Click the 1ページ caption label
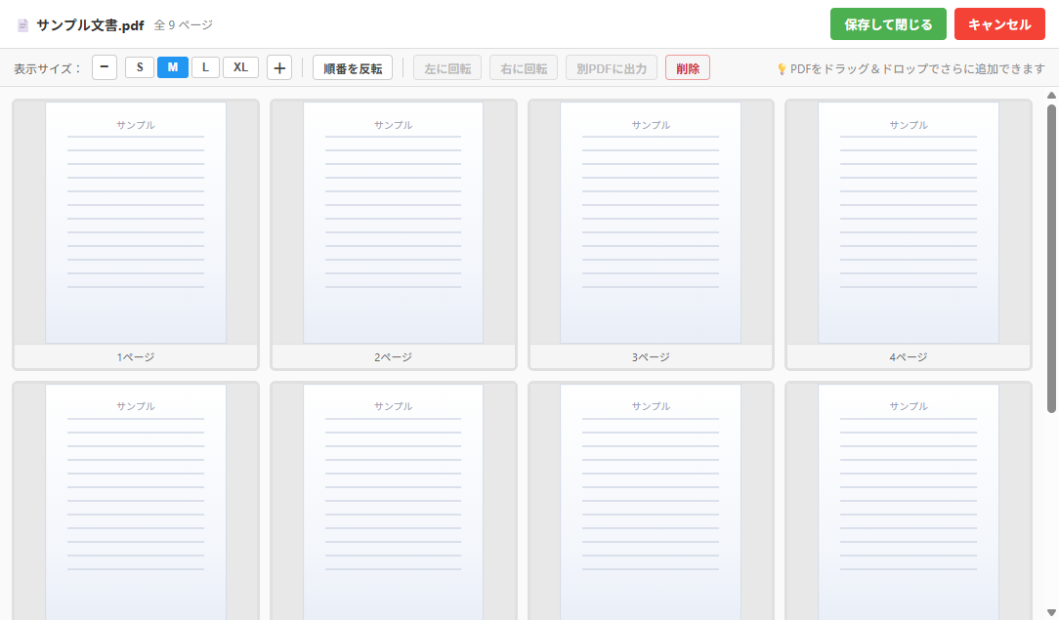 coord(136,357)
